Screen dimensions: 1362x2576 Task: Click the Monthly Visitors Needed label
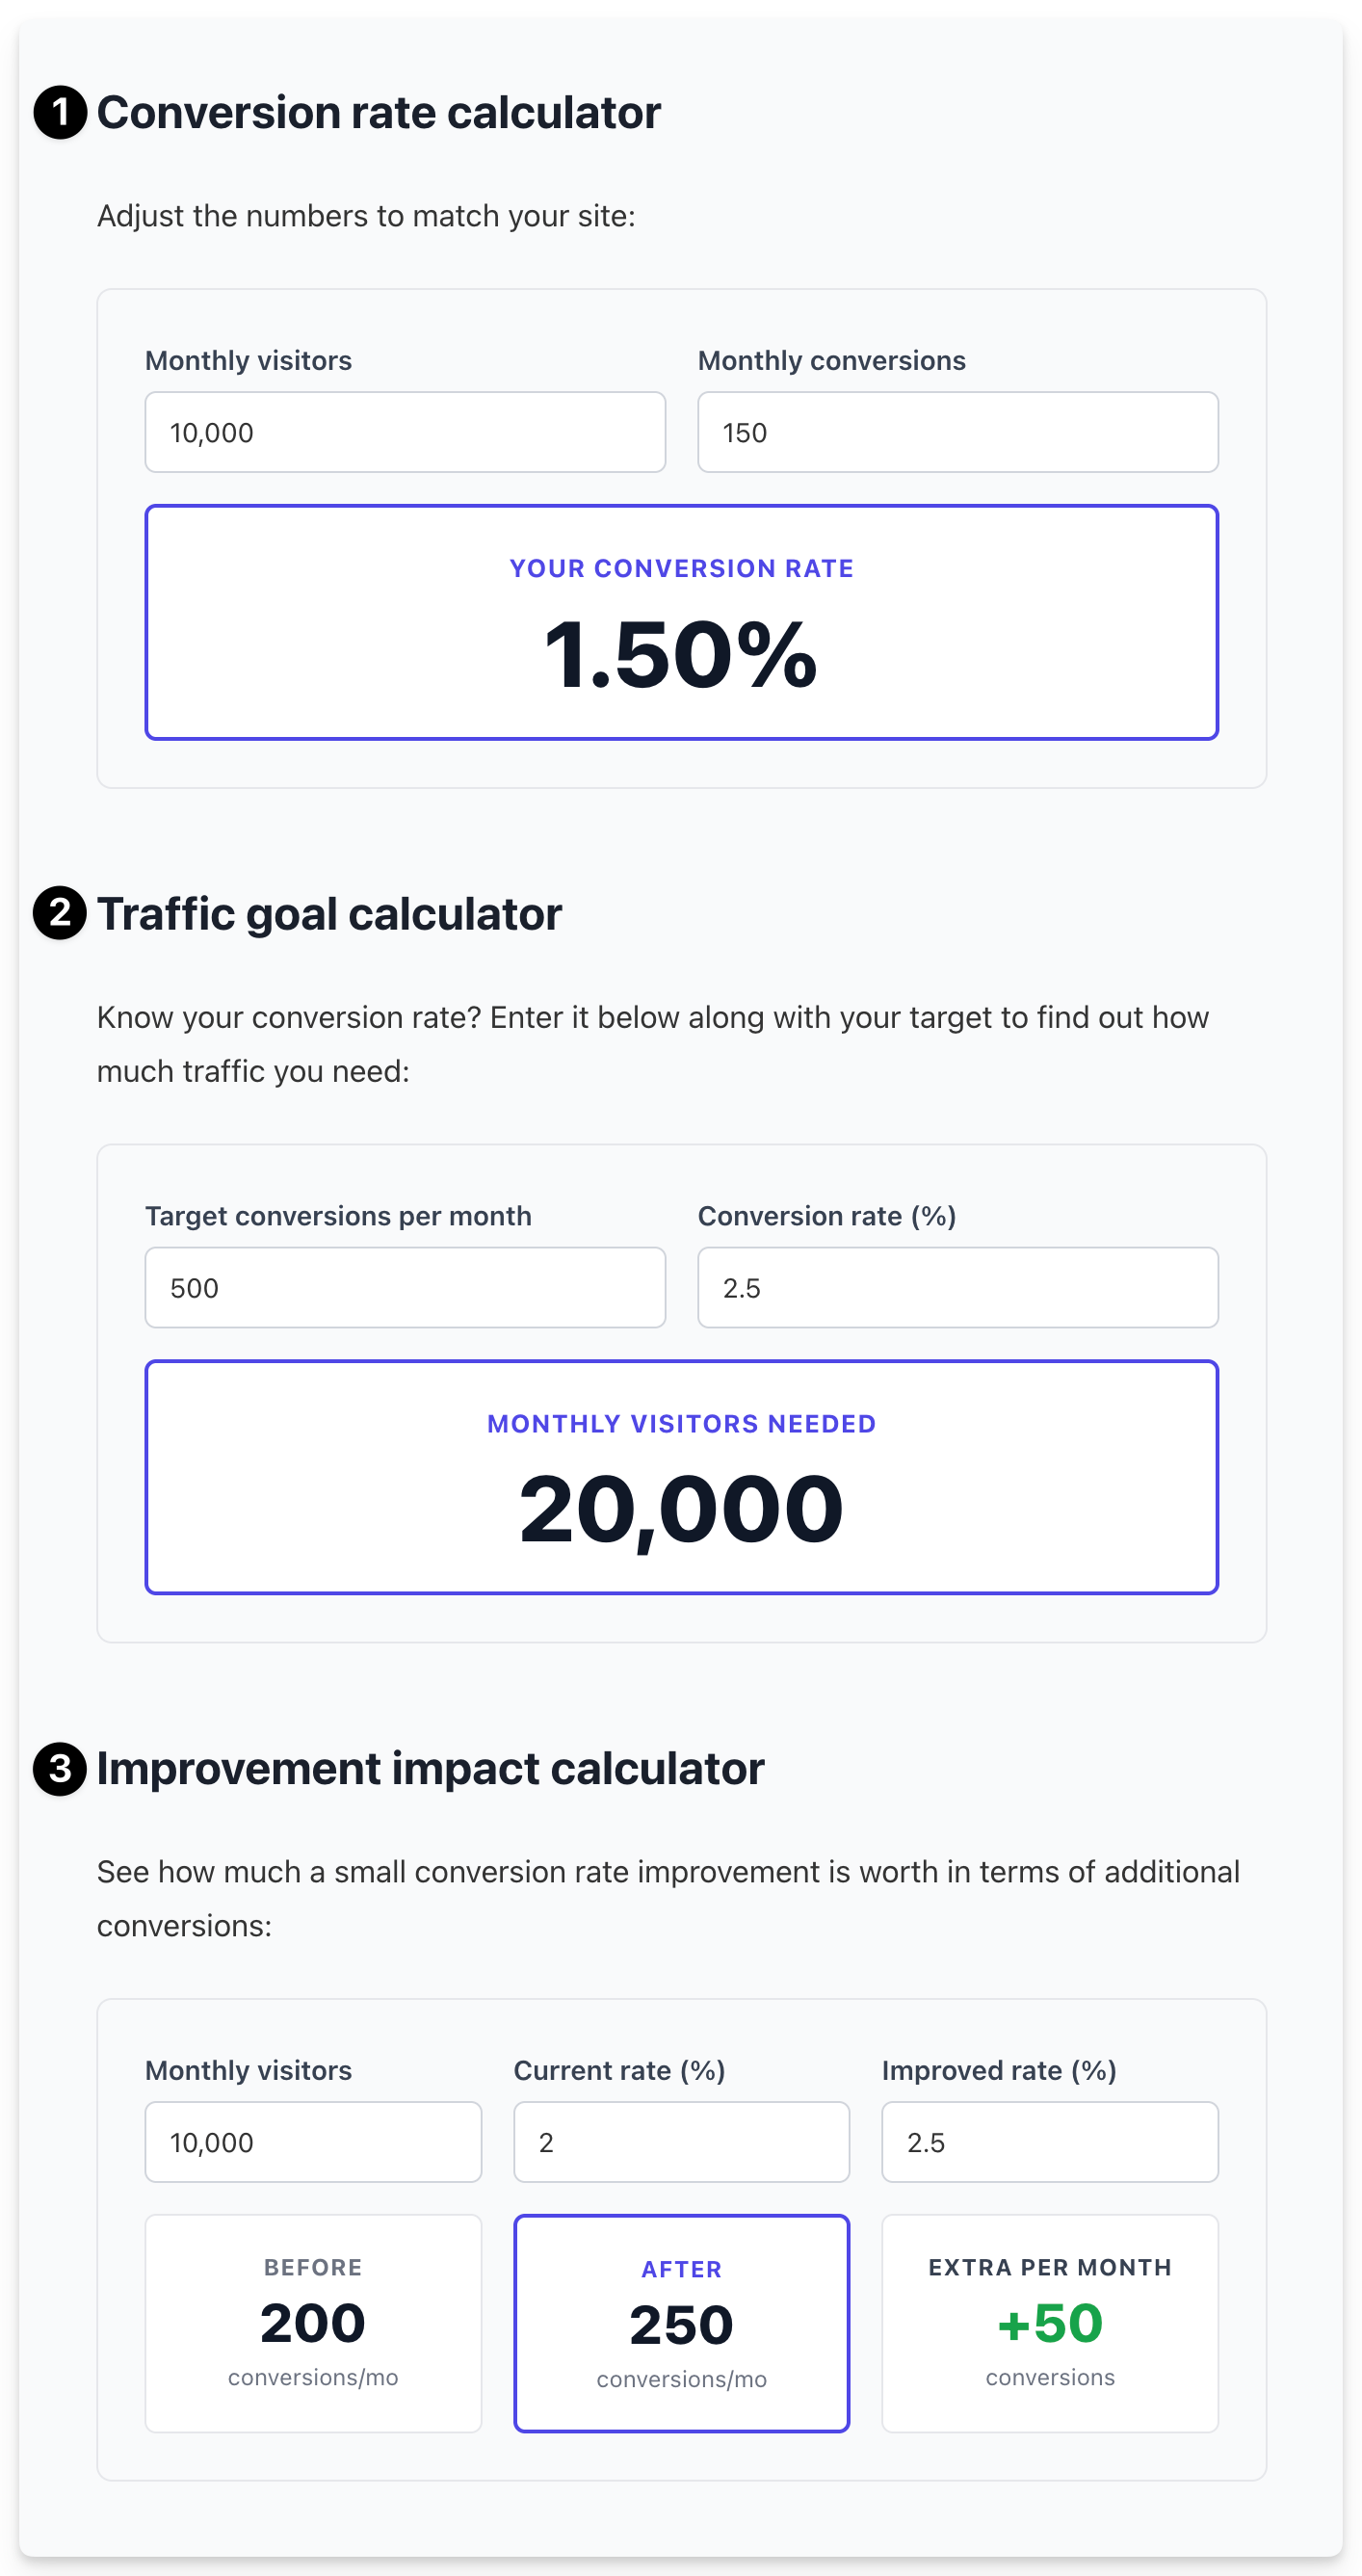(x=681, y=1423)
